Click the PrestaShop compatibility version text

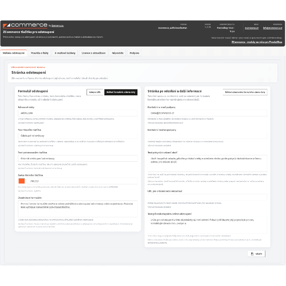(226, 29)
